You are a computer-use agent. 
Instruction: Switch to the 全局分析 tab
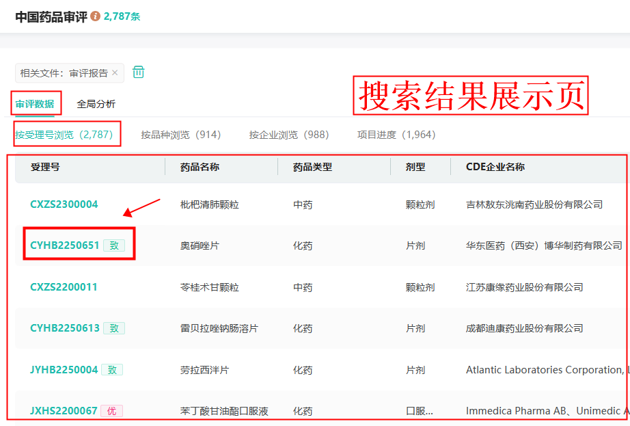96,104
